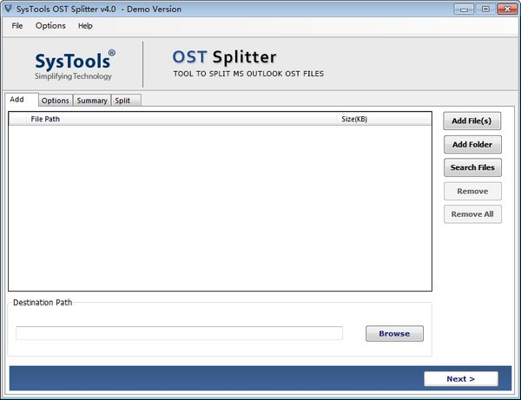
Task: Click the Remove button
Action: click(472, 191)
